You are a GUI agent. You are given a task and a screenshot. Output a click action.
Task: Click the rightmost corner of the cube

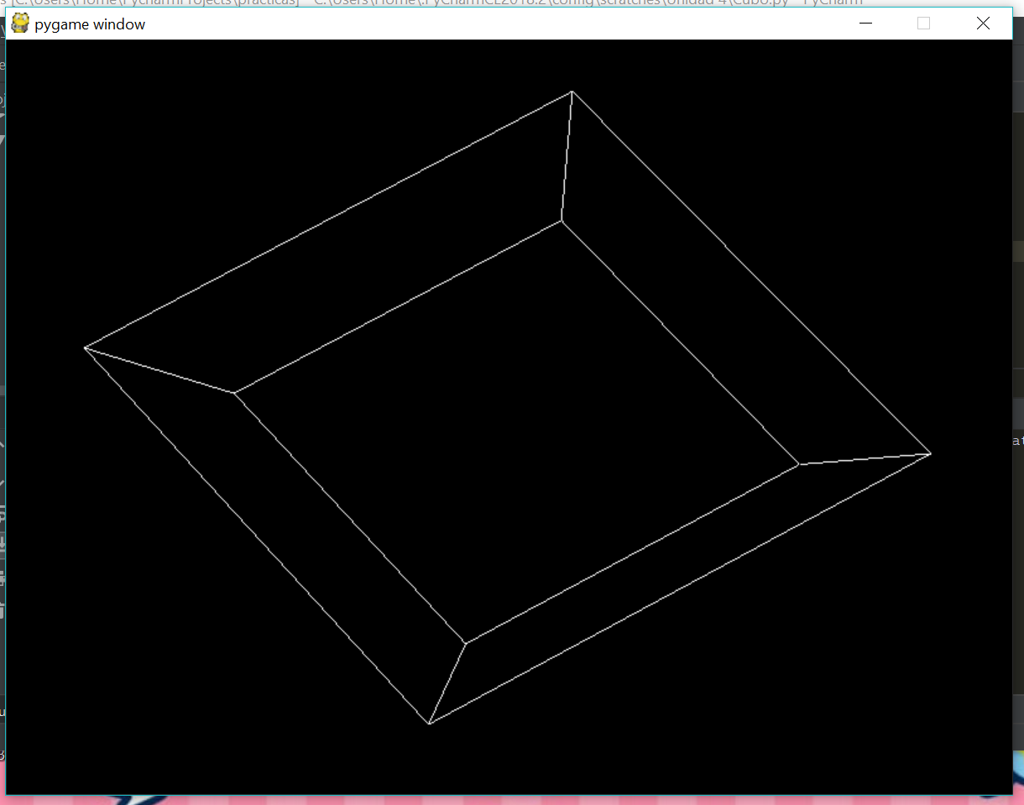click(x=929, y=452)
